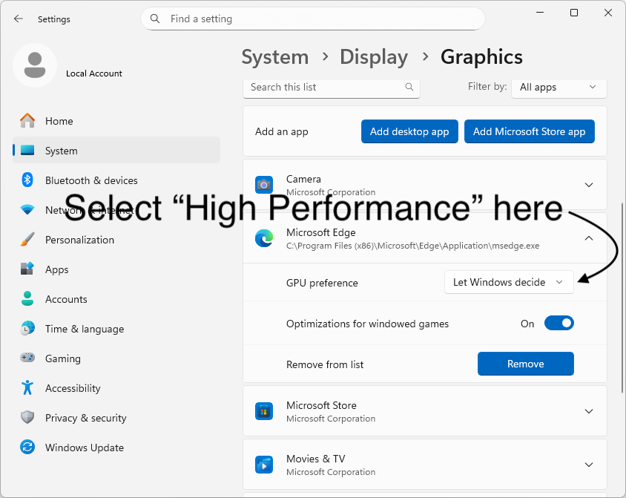Open the Bluetooth & devices settings icon
This screenshot has width=626, height=498.
[x=27, y=180]
